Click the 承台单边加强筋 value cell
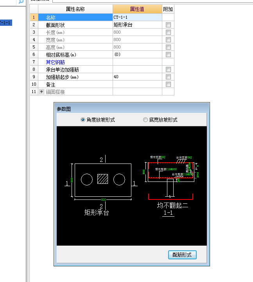The height and width of the screenshot is (282, 253). coord(137,69)
